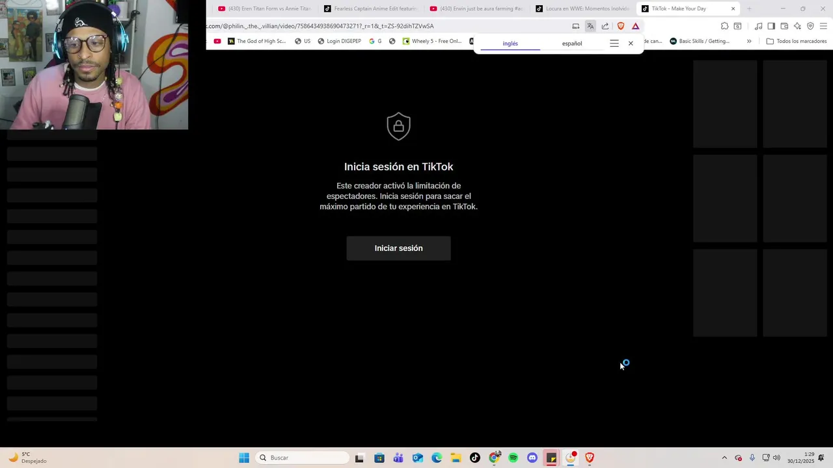The width and height of the screenshot is (833, 468).
Task: Open a new browser tab
Action: click(749, 8)
